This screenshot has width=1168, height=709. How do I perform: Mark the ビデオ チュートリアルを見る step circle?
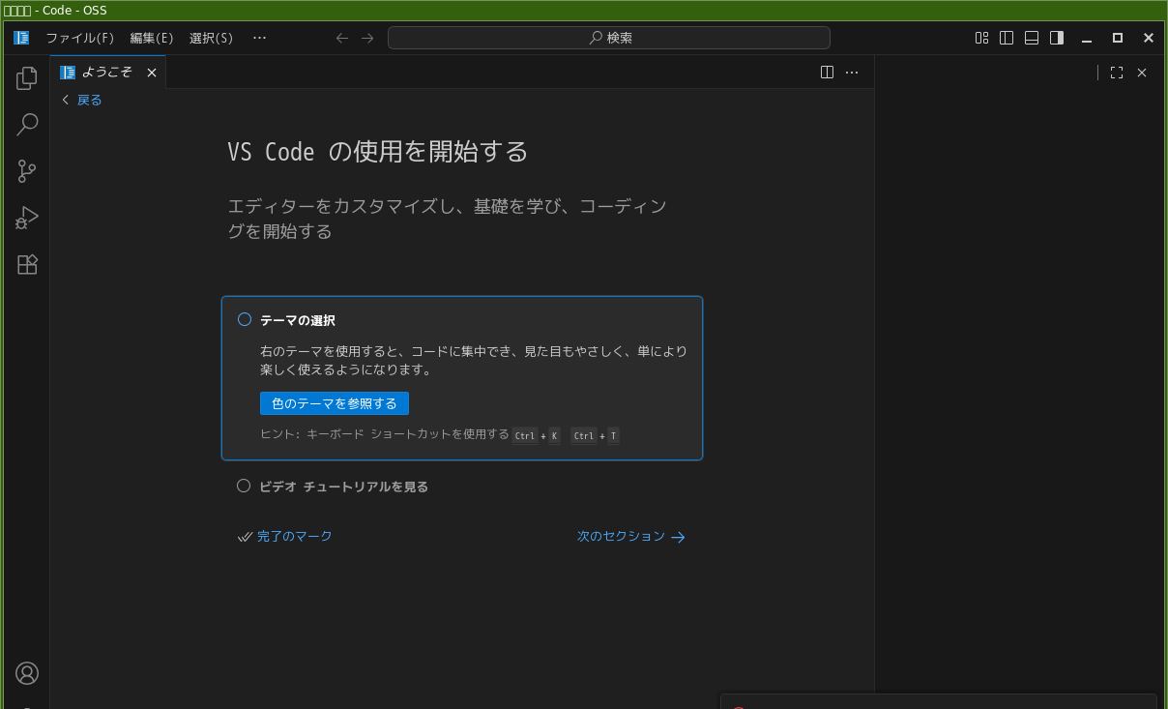(x=244, y=486)
